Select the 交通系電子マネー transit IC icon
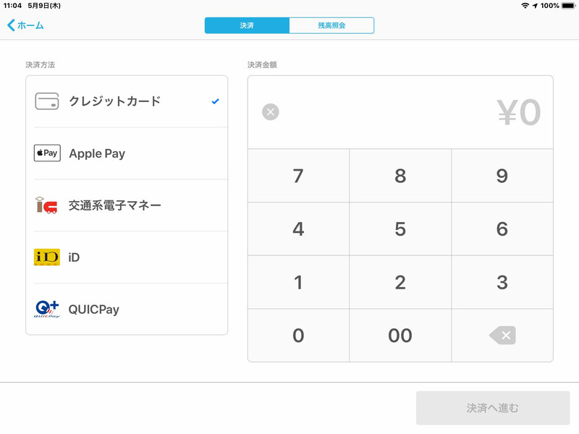The height and width of the screenshot is (434, 579). 46,205
